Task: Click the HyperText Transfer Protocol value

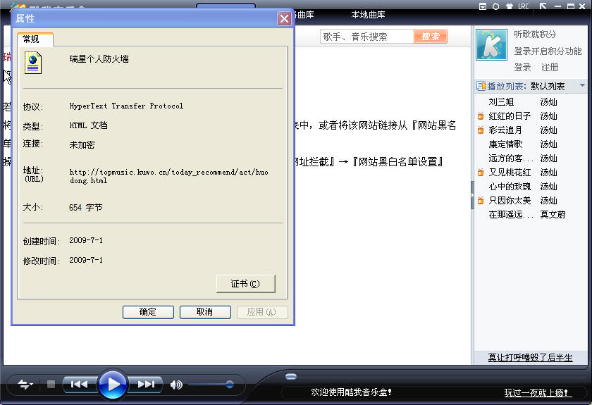Action: (x=126, y=106)
